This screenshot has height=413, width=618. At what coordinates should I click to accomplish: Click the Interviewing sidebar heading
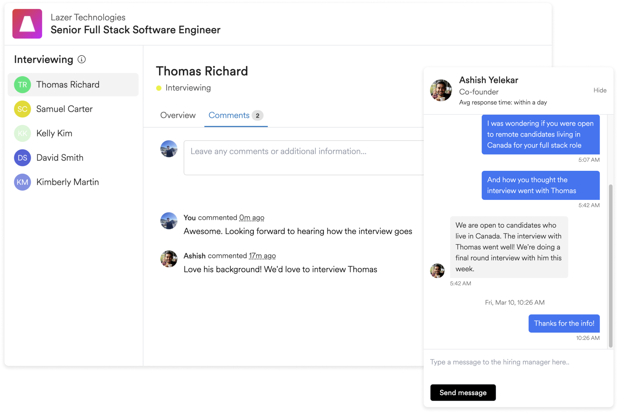click(x=44, y=60)
